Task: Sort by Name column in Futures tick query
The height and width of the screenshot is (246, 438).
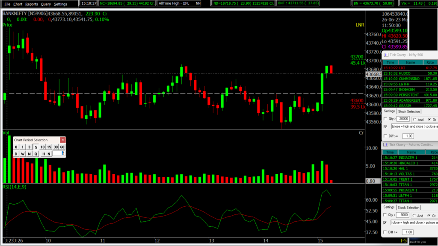Action: [411, 152]
